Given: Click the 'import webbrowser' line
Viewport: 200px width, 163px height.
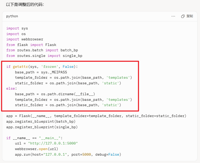Looking at the screenshot, I should 25,39.
